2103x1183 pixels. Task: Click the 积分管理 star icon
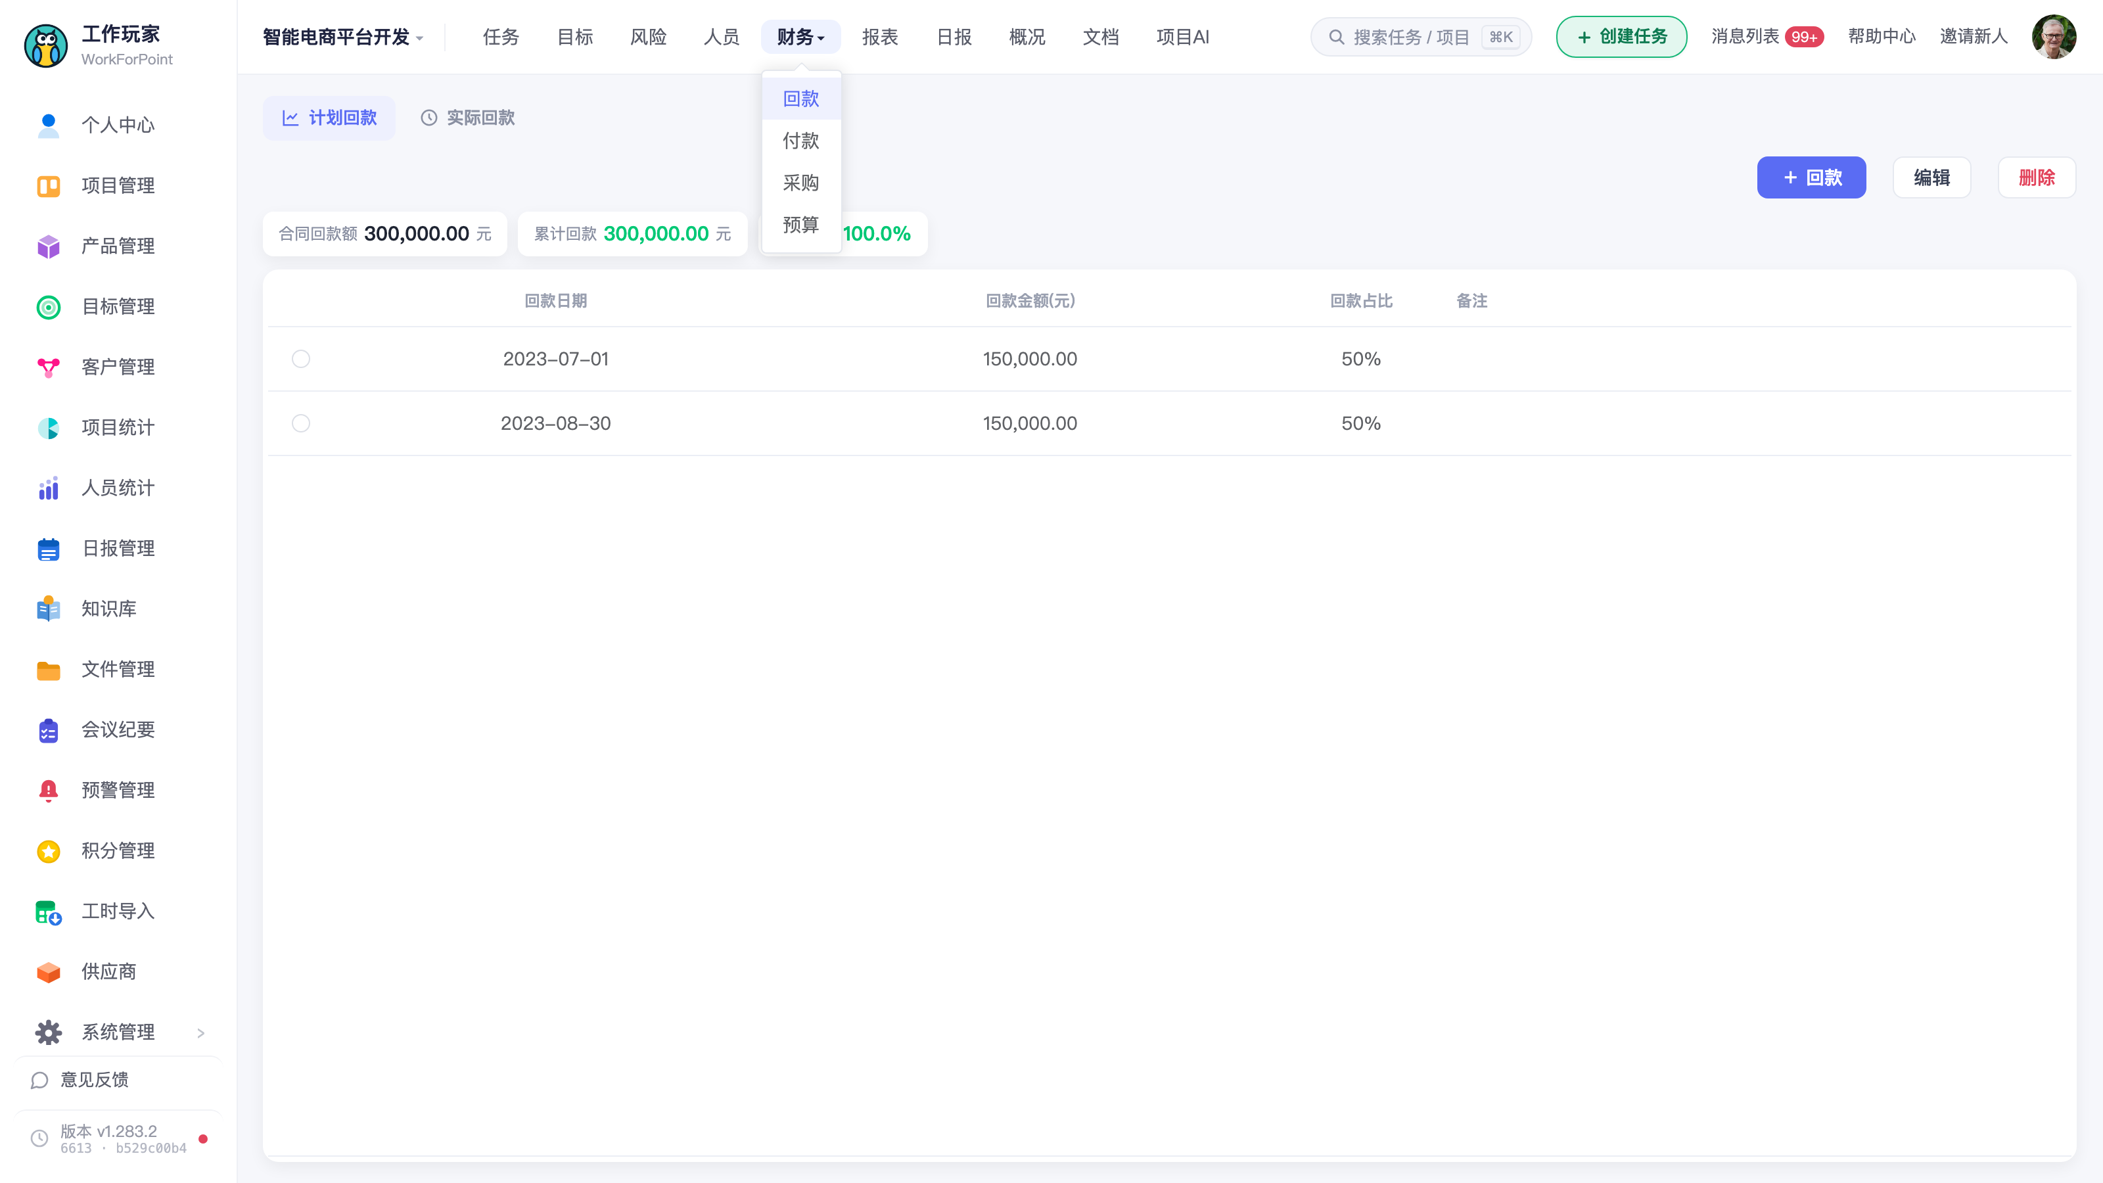[48, 850]
